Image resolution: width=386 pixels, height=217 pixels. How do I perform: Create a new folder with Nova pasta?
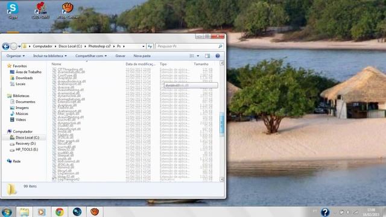(142, 56)
